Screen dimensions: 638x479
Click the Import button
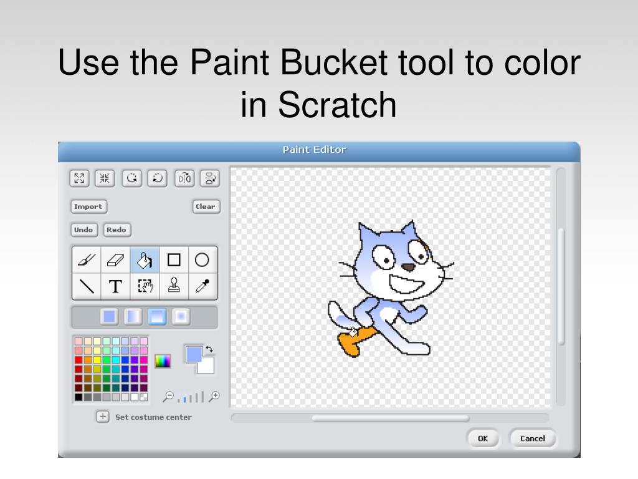coord(88,206)
